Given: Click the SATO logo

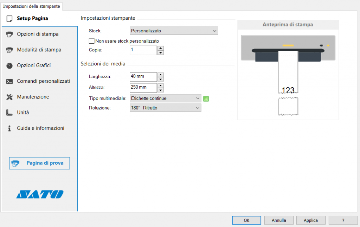Looking at the screenshot, I should 40,194.
